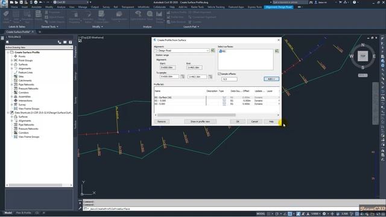The image size is (386, 217).
Task: Select Sites in the Toolspace tree
Action: (x=21, y=77)
